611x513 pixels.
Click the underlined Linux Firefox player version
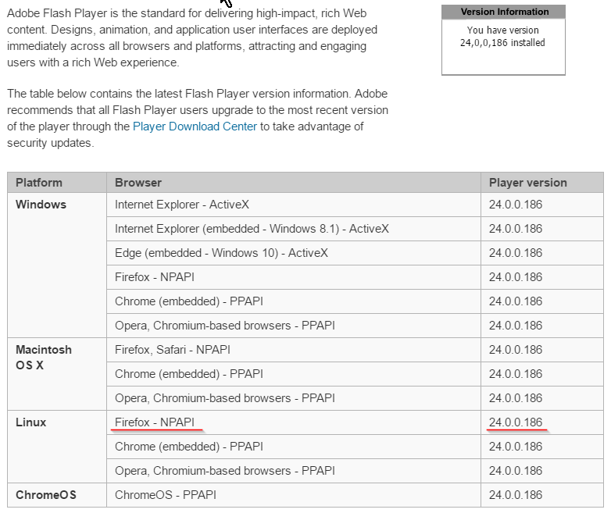[516, 422]
